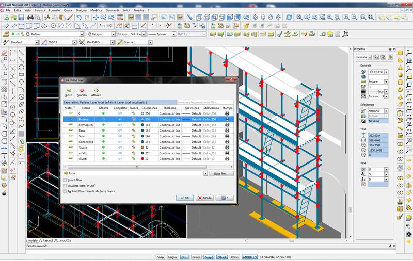Image resolution: width=413 pixels, height=261 pixels.
Task: Open the Tutto filter dropdown
Action: (205, 173)
